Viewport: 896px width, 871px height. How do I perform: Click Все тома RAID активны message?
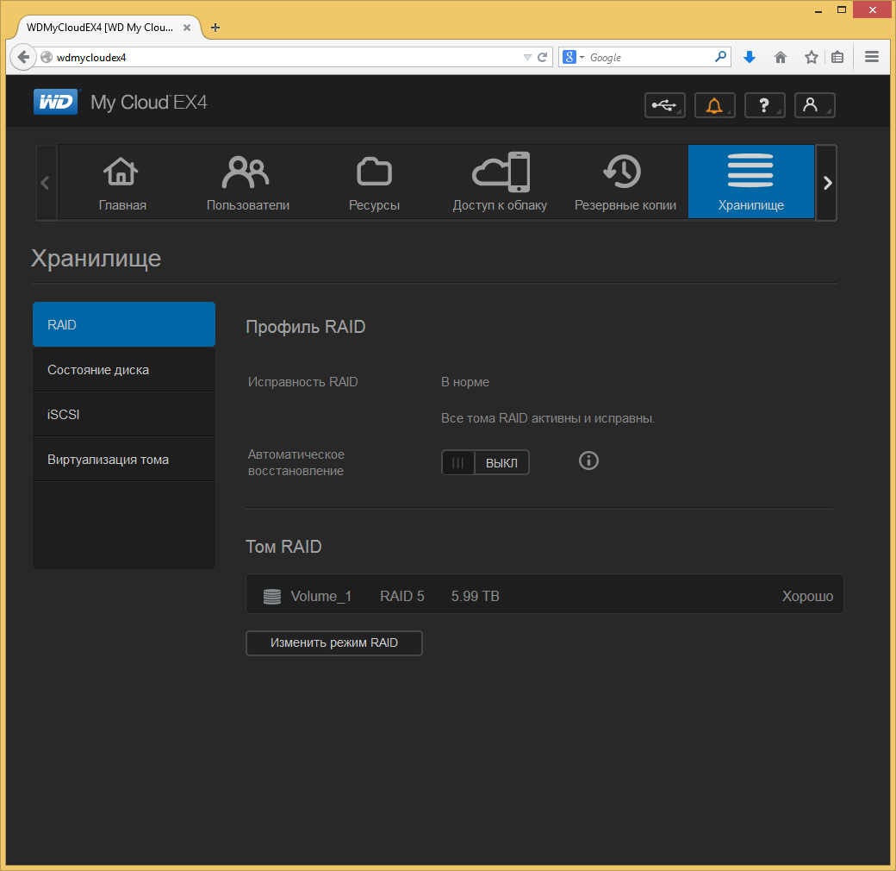pos(547,418)
